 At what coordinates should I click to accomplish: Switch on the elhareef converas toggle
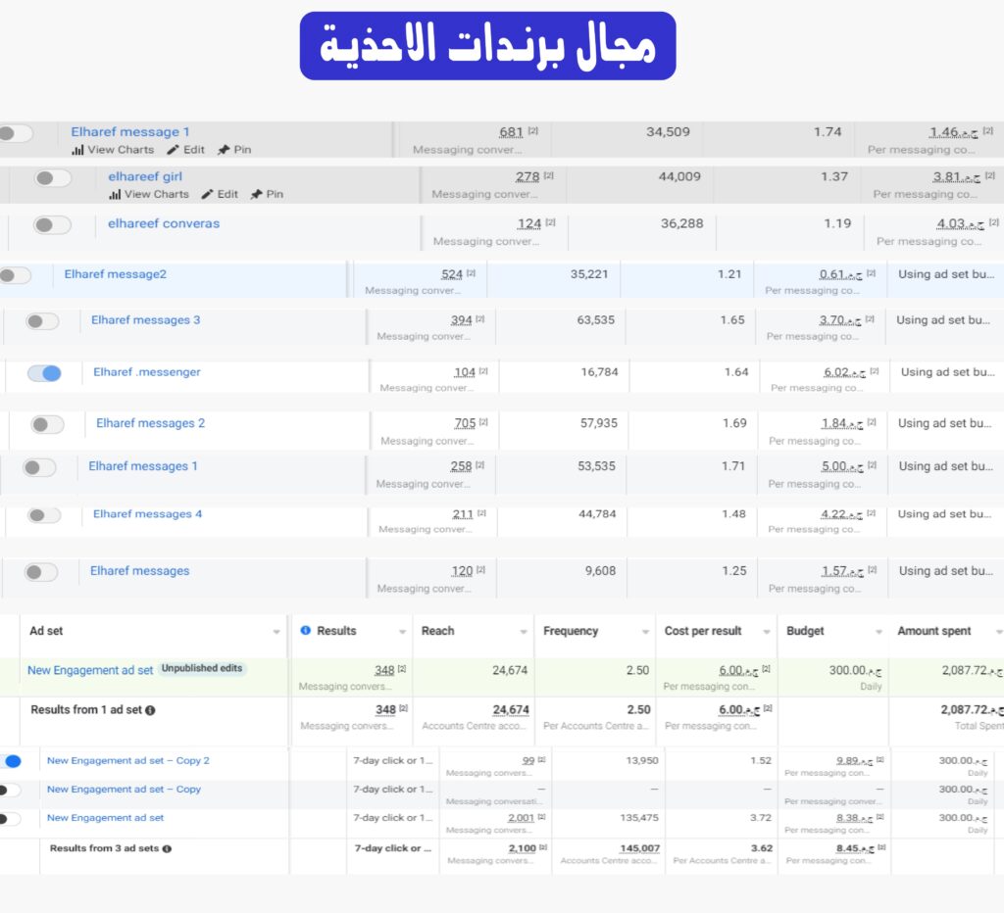[52, 225]
